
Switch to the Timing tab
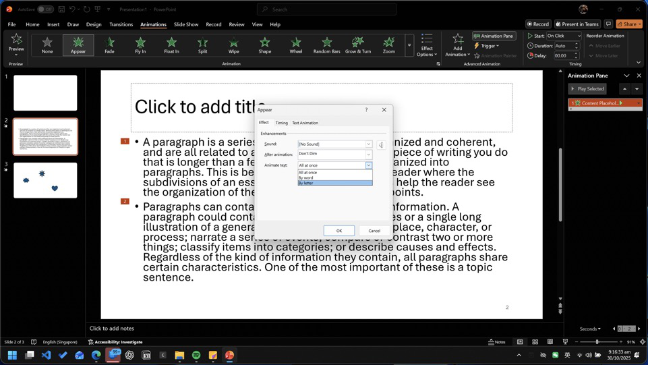tap(281, 123)
